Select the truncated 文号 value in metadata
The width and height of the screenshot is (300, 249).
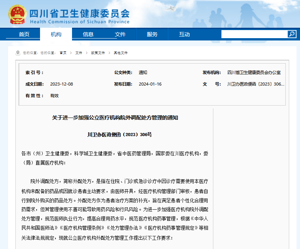tap(256, 84)
